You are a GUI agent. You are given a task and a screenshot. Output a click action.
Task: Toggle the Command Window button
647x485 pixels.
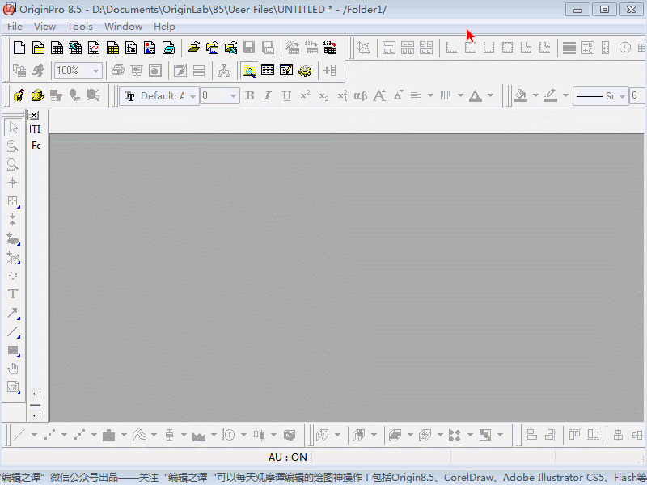tap(286, 71)
